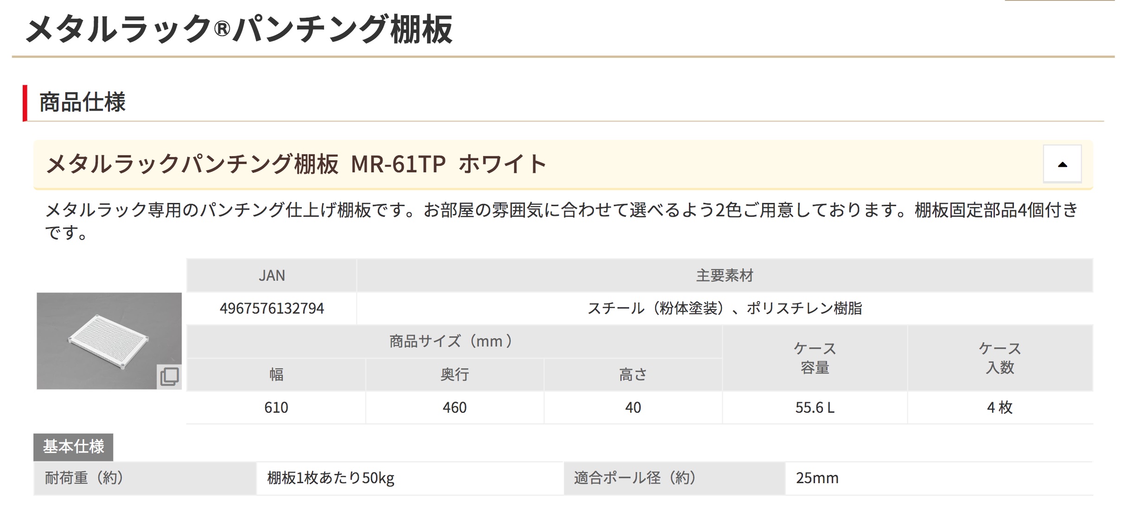Open the punching shelf product thumbnail

coord(109,340)
